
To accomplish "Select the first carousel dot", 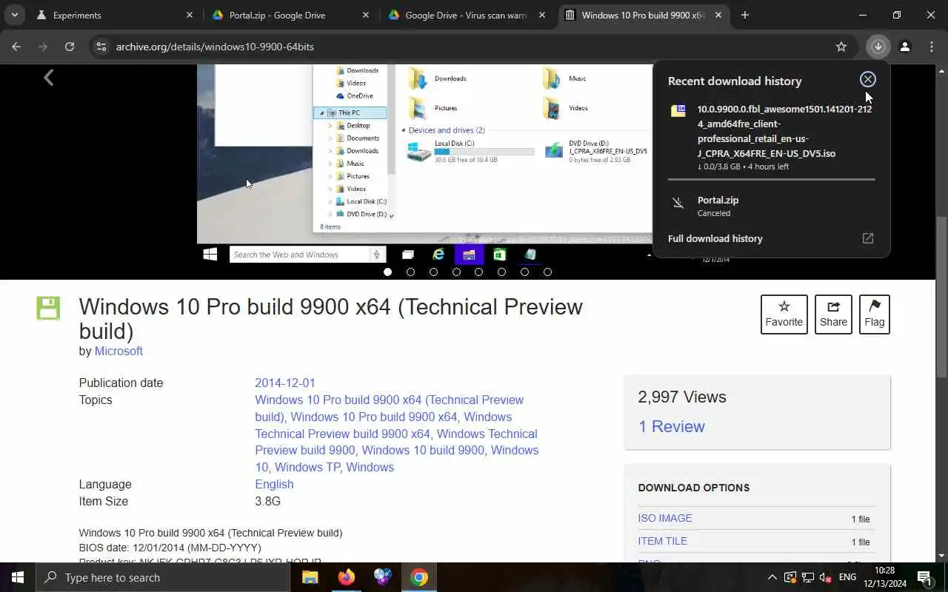I will click(387, 272).
